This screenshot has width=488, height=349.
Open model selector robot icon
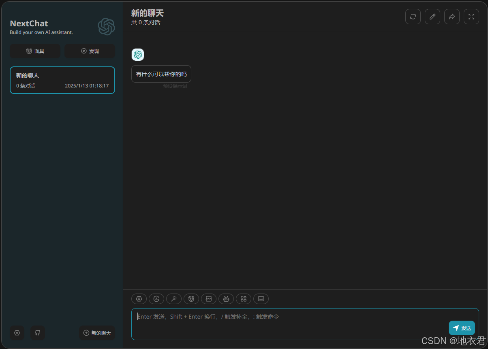[226, 299]
